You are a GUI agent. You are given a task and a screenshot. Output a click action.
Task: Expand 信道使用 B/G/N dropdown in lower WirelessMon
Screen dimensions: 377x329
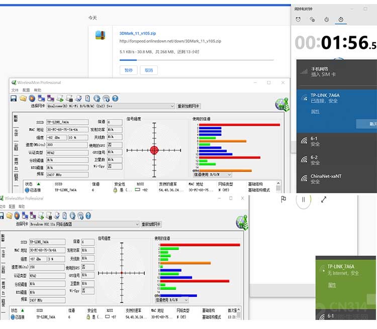click(x=172, y=300)
